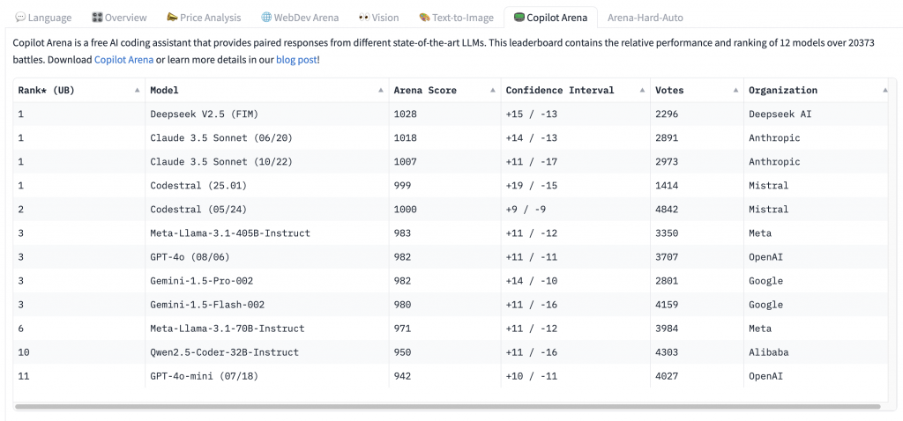Screen dimensions: 903x421
Task: Switch to the Language tab
Action: 43,18
